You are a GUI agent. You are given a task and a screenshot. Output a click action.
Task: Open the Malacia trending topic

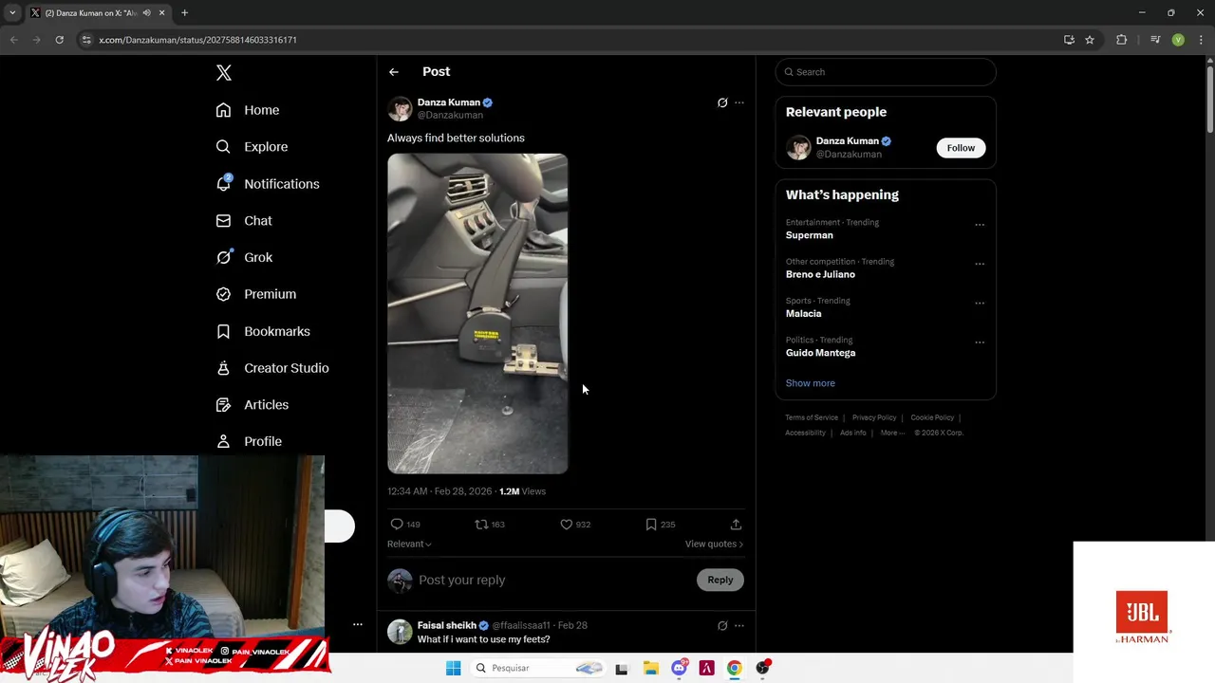(x=803, y=313)
